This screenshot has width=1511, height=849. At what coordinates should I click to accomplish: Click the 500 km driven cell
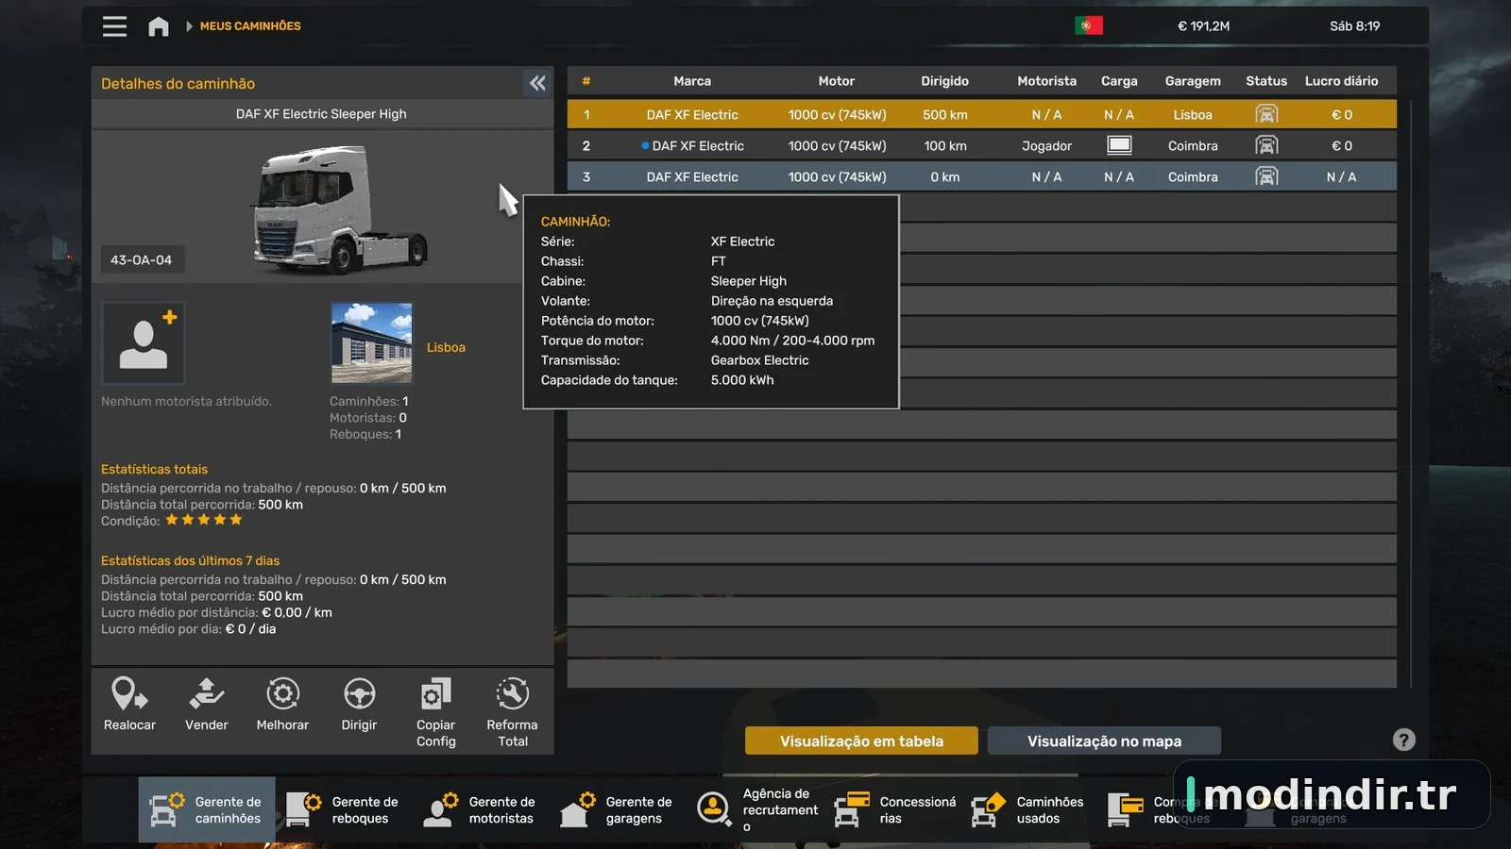coord(945,115)
